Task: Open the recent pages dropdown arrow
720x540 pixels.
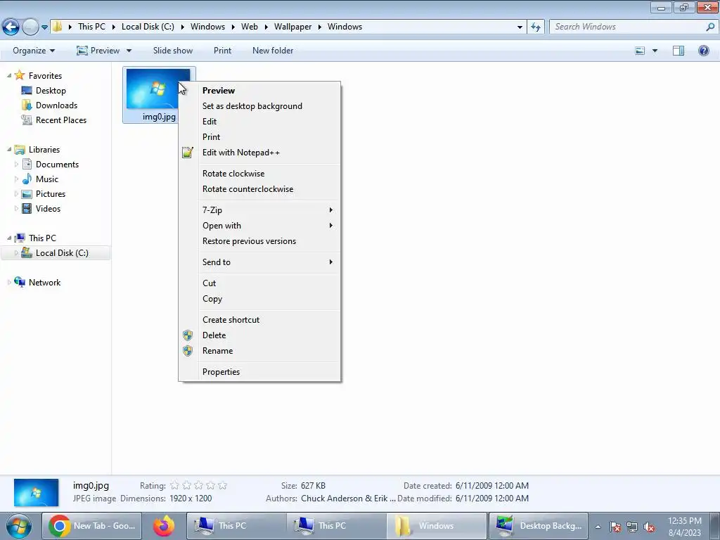Action: coord(44,27)
